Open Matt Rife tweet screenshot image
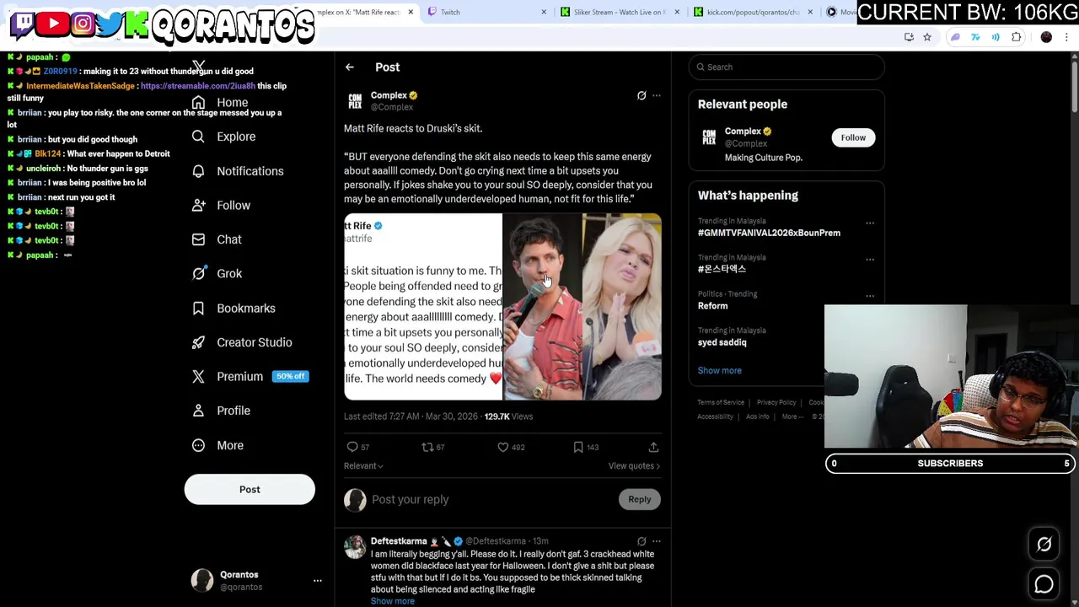 [x=423, y=307]
